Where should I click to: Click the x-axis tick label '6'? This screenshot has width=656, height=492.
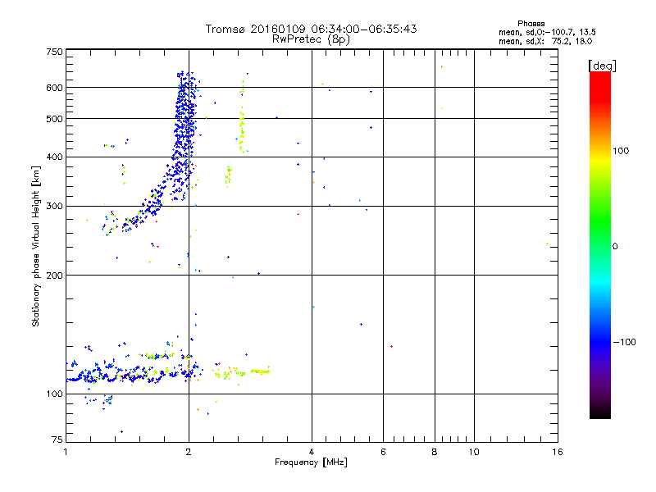[x=383, y=452]
